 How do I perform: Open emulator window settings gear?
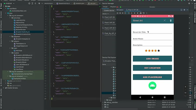[x=184, y=10]
